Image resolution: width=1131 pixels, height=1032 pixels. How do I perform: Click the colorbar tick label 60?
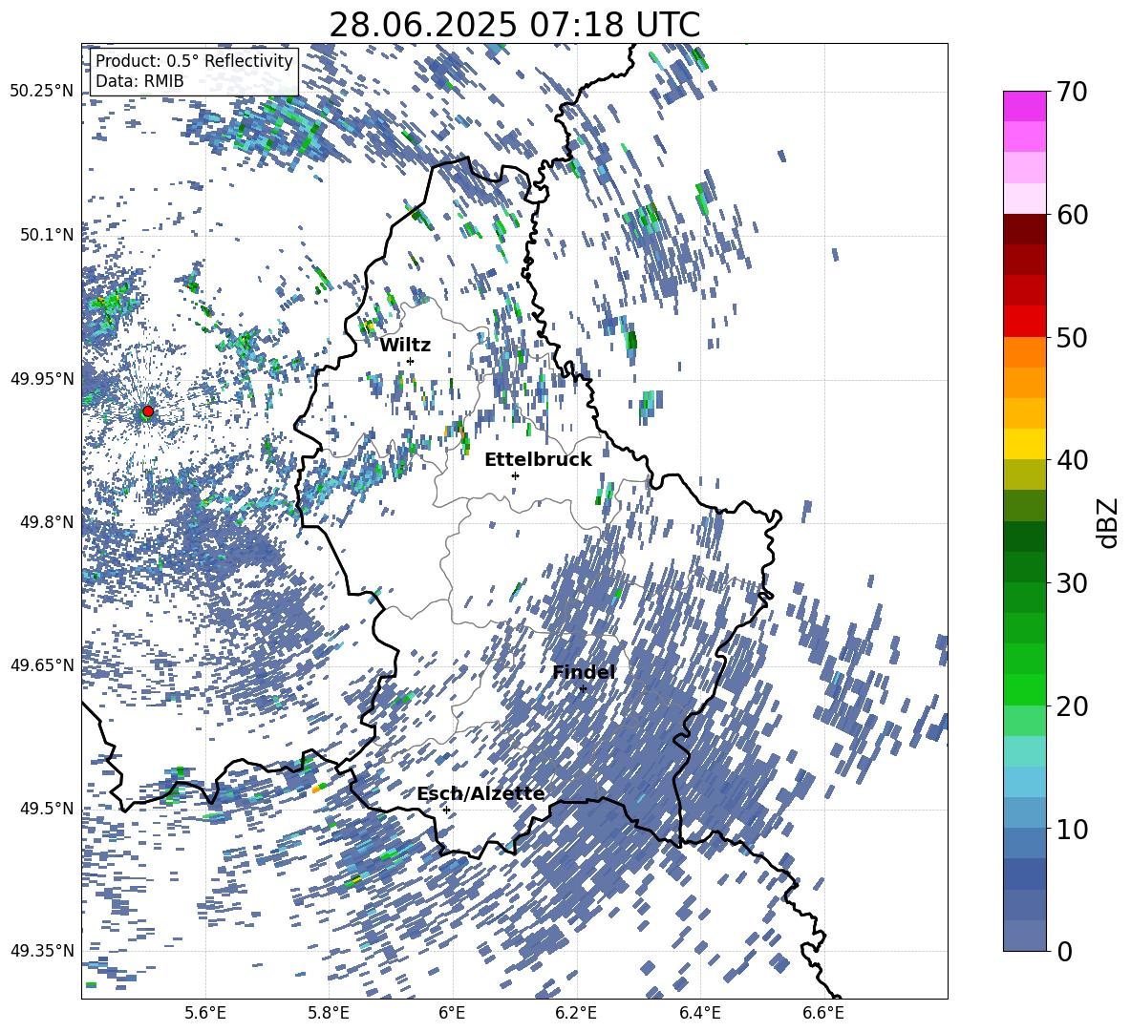coord(1073,215)
